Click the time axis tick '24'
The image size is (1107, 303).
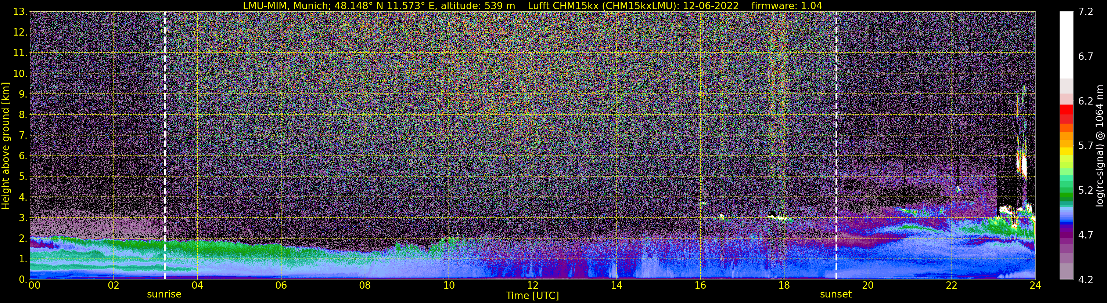(x=1035, y=285)
